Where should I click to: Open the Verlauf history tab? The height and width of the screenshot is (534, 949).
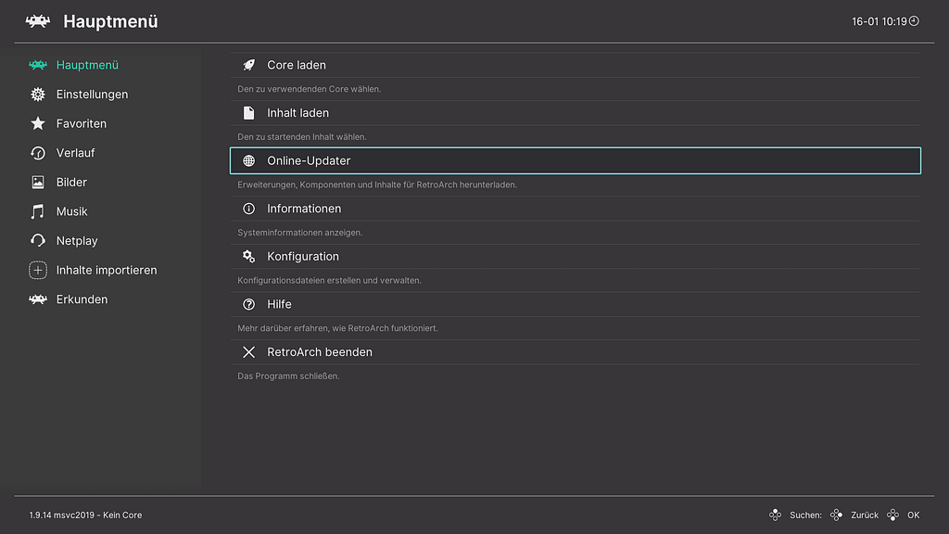[x=75, y=153]
